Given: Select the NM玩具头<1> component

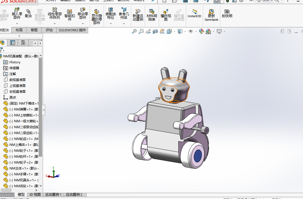Looking at the screenshot, I should click(21, 180).
